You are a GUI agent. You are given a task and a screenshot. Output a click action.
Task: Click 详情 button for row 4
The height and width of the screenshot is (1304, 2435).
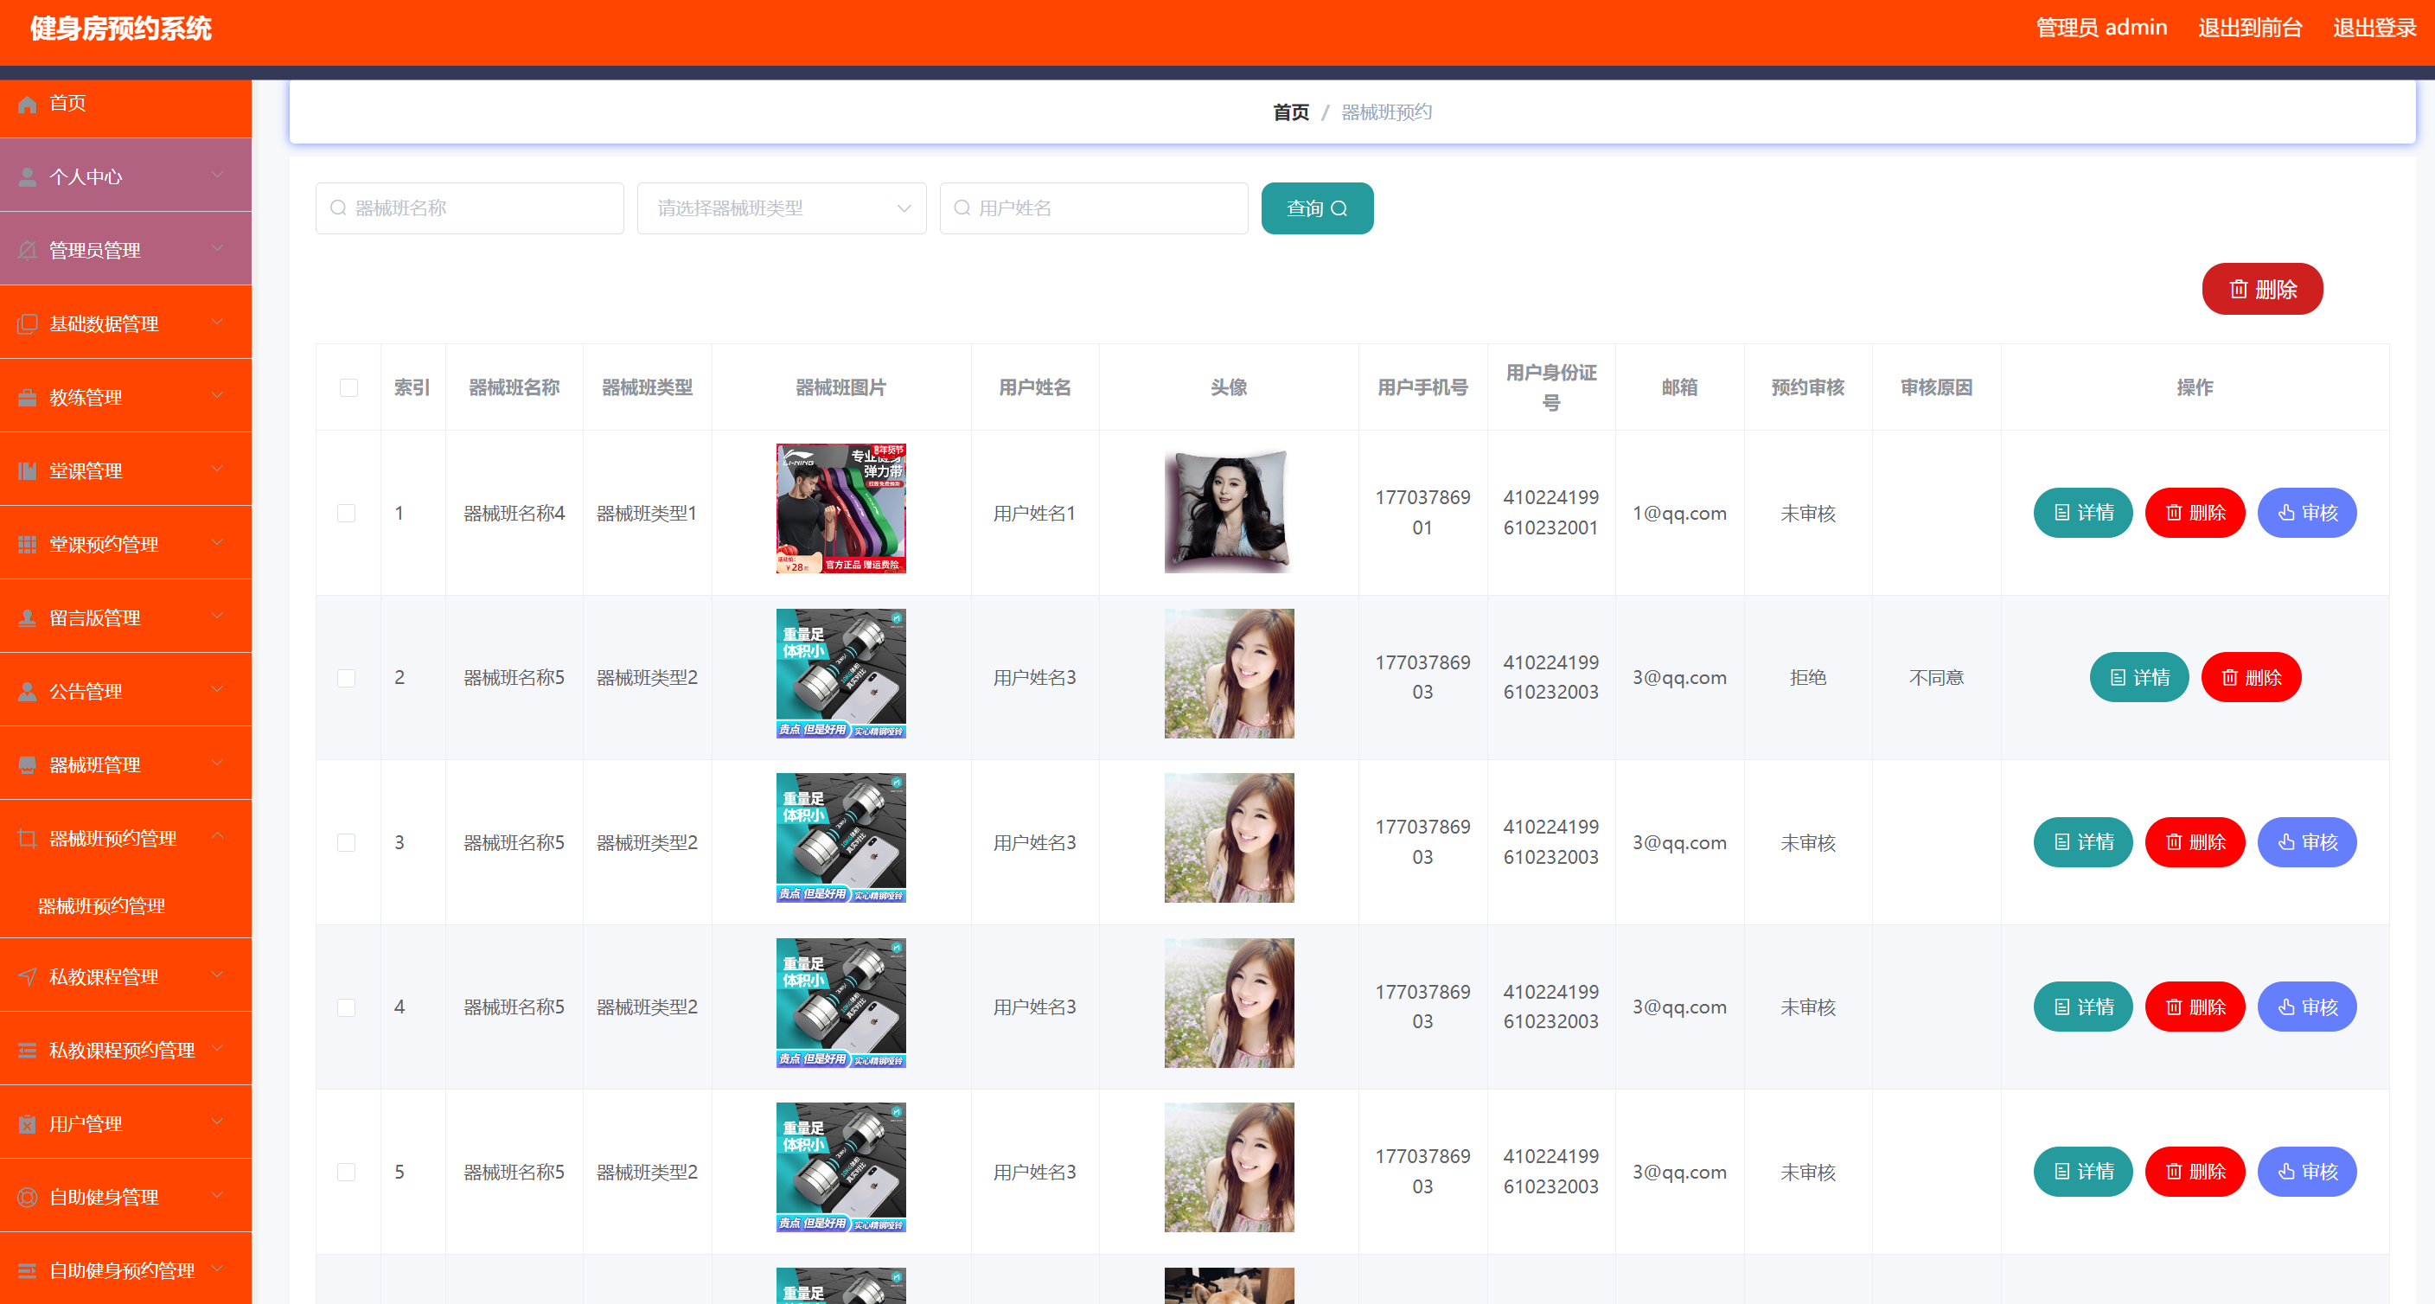pyautogui.click(x=2082, y=1008)
